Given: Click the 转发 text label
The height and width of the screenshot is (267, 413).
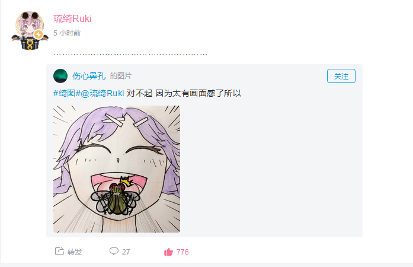Looking at the screenshot, I should (75, 252).
